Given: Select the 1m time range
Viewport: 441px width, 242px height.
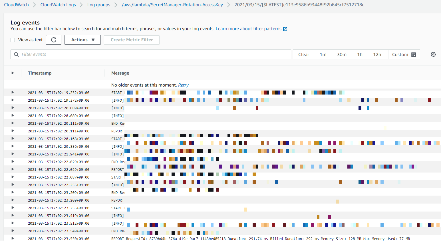Looking at the screenshot, I should (323, 55).
